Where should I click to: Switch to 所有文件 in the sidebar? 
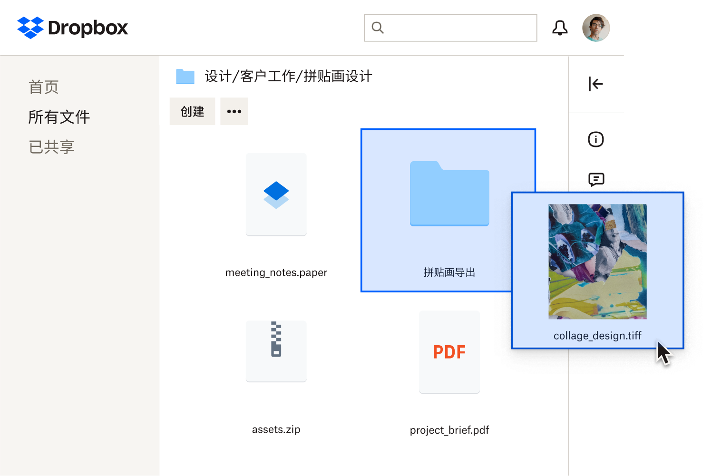[59, 117]
